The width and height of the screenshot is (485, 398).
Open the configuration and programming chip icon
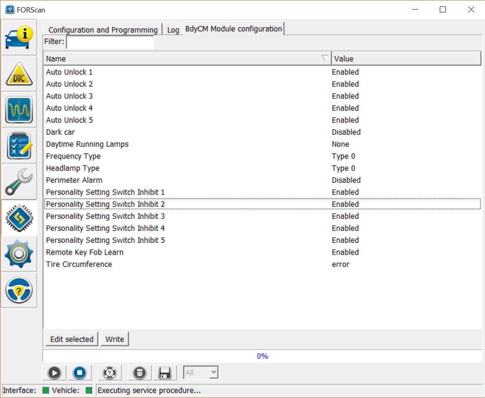(x=19, y=218)
